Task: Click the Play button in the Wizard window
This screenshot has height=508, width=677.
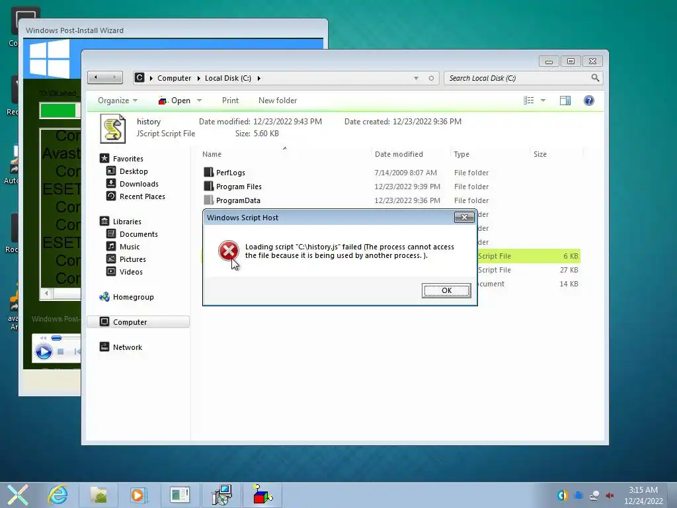Action: pos(44,351)
